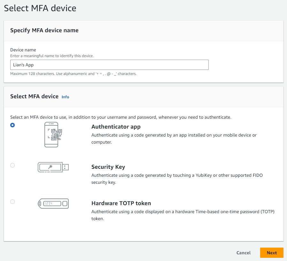287x261 pixels.
Task: Pick the Hardware TOTP token radio button
Action: [x=12, y=202]
